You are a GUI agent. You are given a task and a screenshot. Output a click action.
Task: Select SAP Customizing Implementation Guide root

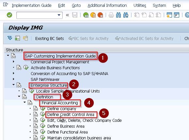click(x=60, y=56)
